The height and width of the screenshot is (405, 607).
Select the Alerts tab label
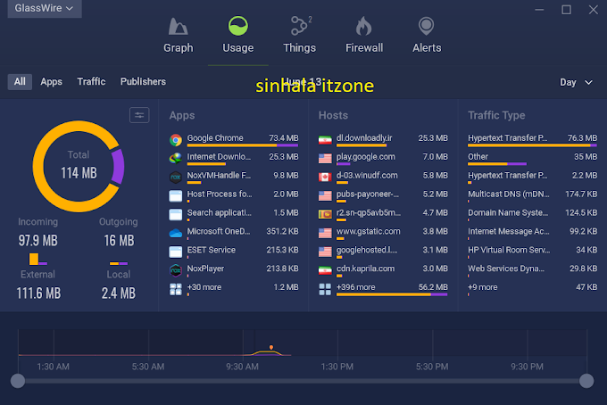[427, 48]
